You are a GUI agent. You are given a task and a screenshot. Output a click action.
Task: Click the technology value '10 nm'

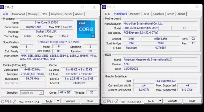[x=27, y=36]
